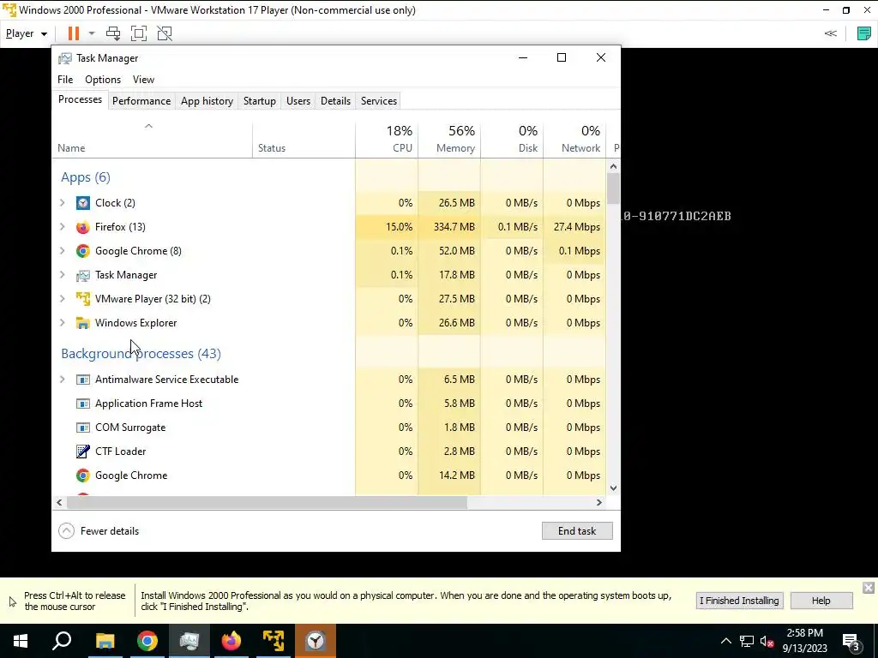878x658 pixels.
Task: Expand the VMware Player process group
Action: 62,299
